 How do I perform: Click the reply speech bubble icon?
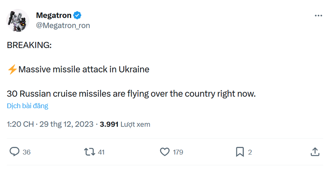click(x=14, y=152)
